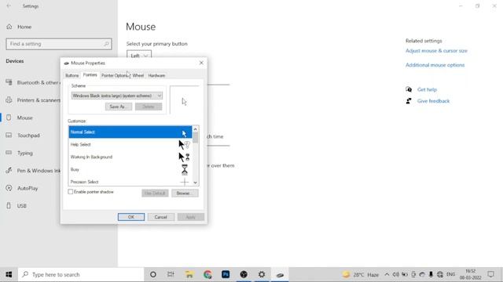Open Mouse Properties taskbar icon

[x=280, y=274]
